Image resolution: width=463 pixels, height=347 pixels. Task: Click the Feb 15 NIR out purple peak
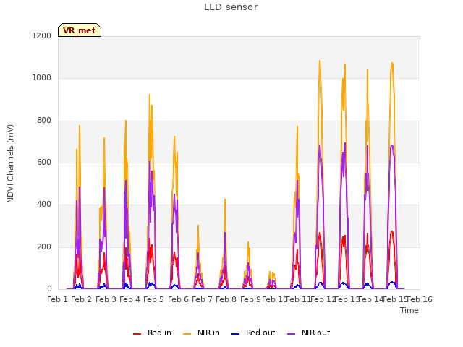click(x=392, y=145)
